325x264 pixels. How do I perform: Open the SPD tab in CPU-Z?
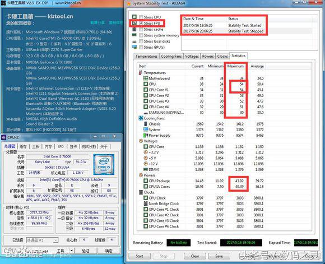(61, 146)
